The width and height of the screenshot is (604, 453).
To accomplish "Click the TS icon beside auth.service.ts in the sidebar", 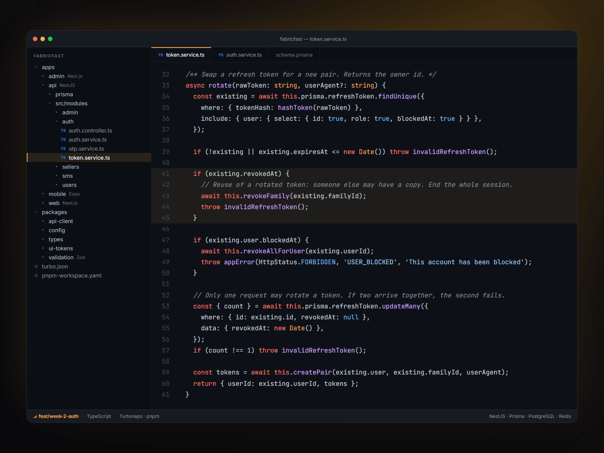I will click(x=63, y=140).
